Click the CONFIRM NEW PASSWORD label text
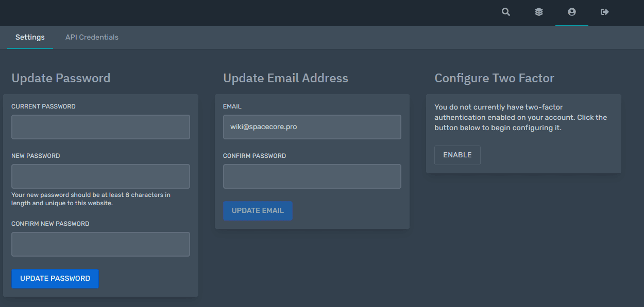The image size is (644, 307). [x=50, y=224]
